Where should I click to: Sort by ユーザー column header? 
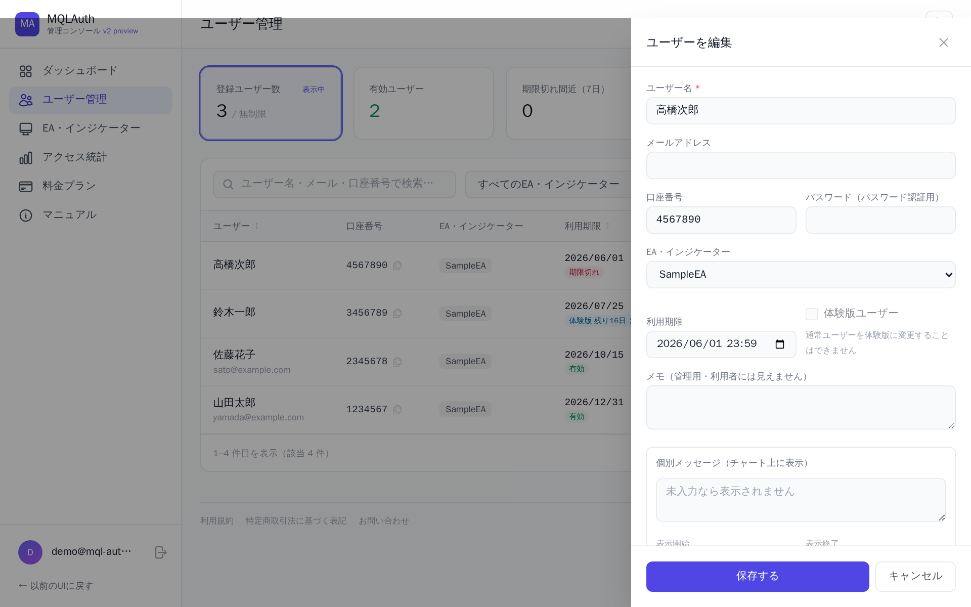[x=236, y=226]
